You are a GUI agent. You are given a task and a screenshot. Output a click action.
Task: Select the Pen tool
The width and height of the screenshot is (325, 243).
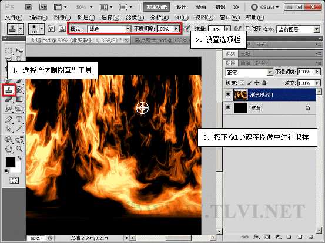(8, 119)
